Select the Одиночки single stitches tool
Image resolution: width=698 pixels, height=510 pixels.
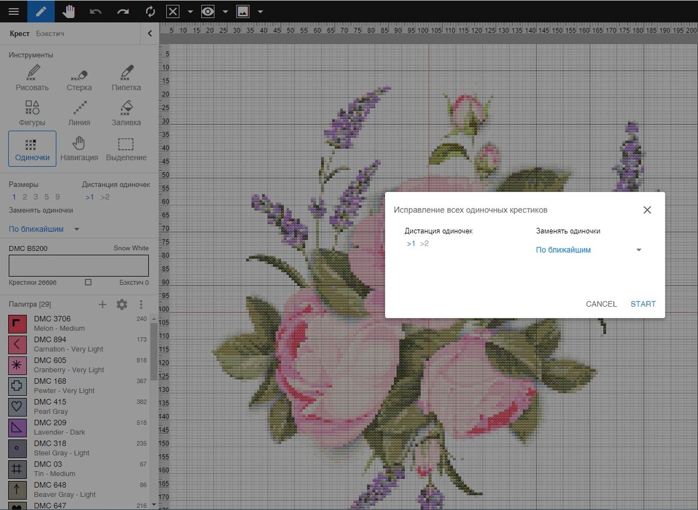(x=32, y=149)
